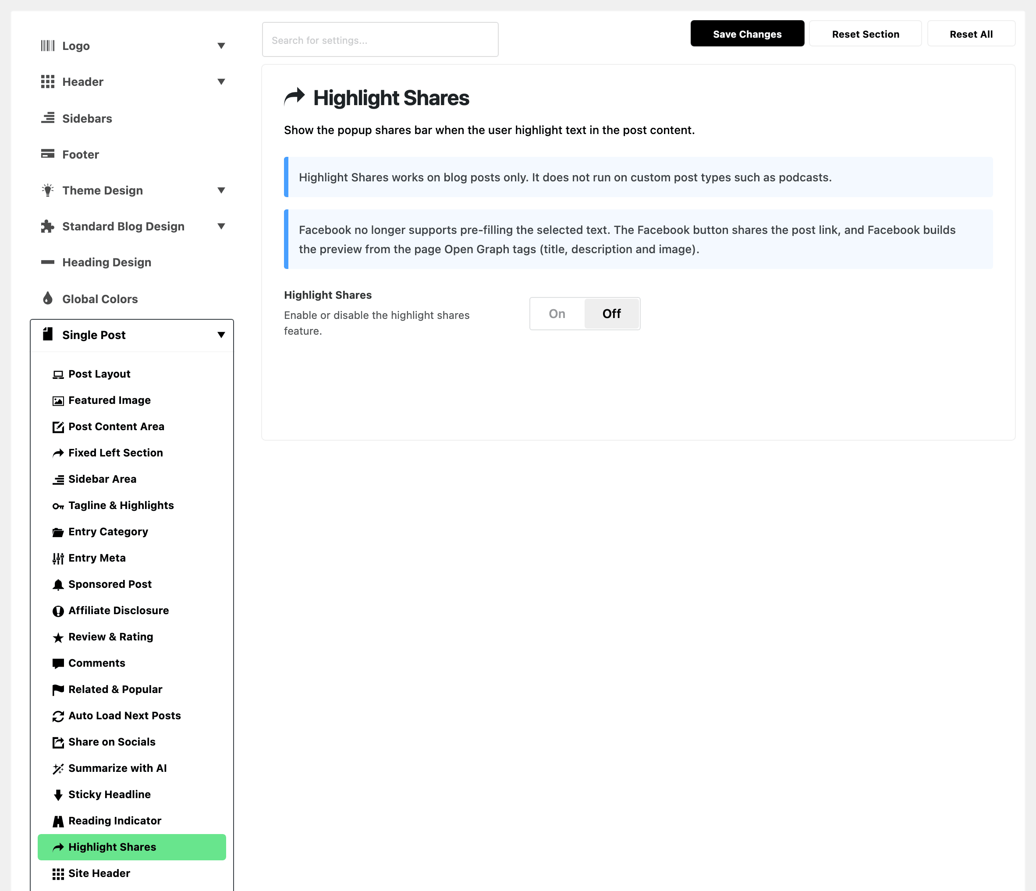
Task: Collapse the Single Post section arrow
Action: point(221,335)
